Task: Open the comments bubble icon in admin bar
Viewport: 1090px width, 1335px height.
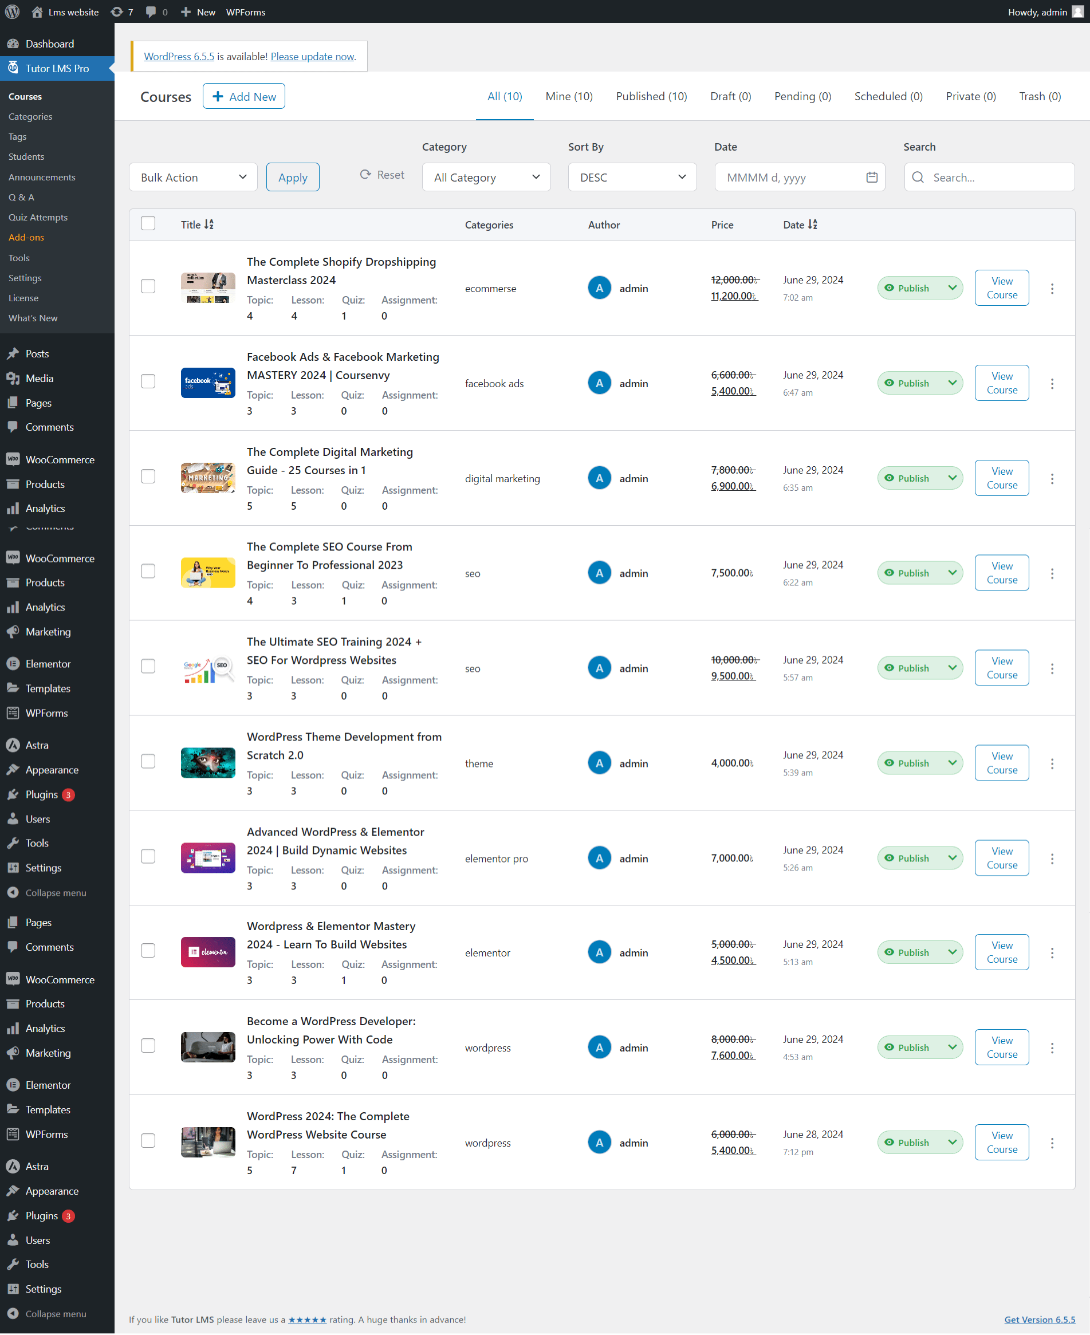Action: click(x=151, y=12)
